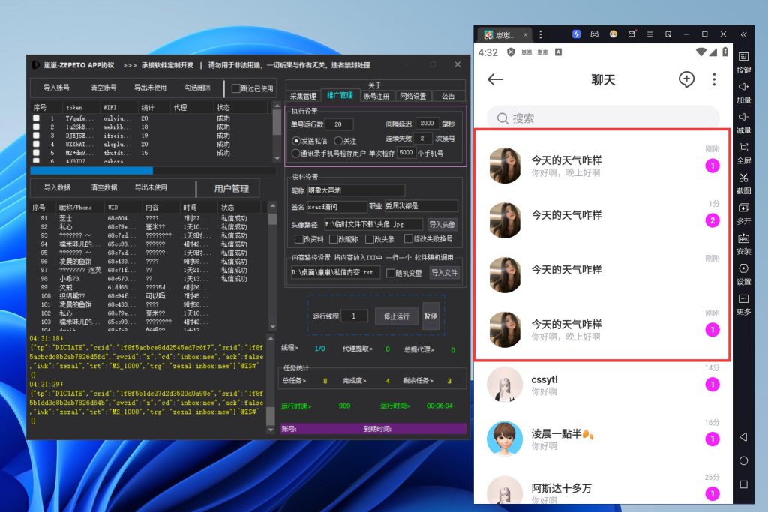Switch to the 公告 tab
Image resolution: width=768 pixels, height=512 pixels.
pyautogui.click(x=448, y=97)
